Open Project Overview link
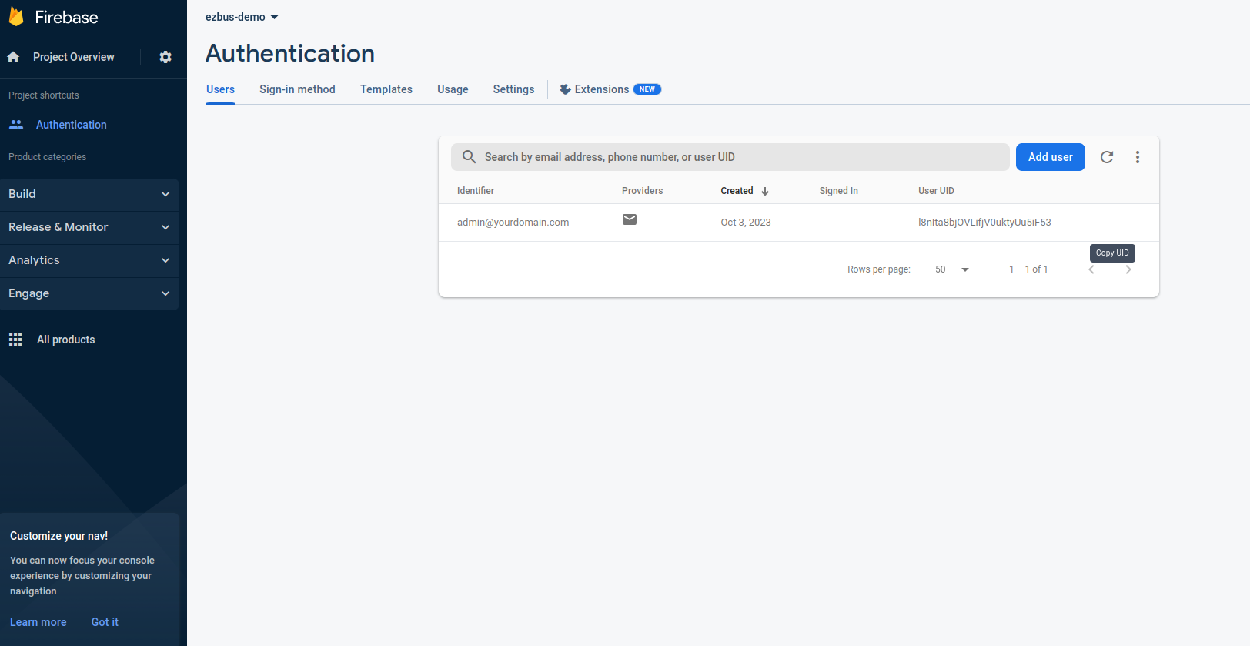 click(x=74, y=57)
